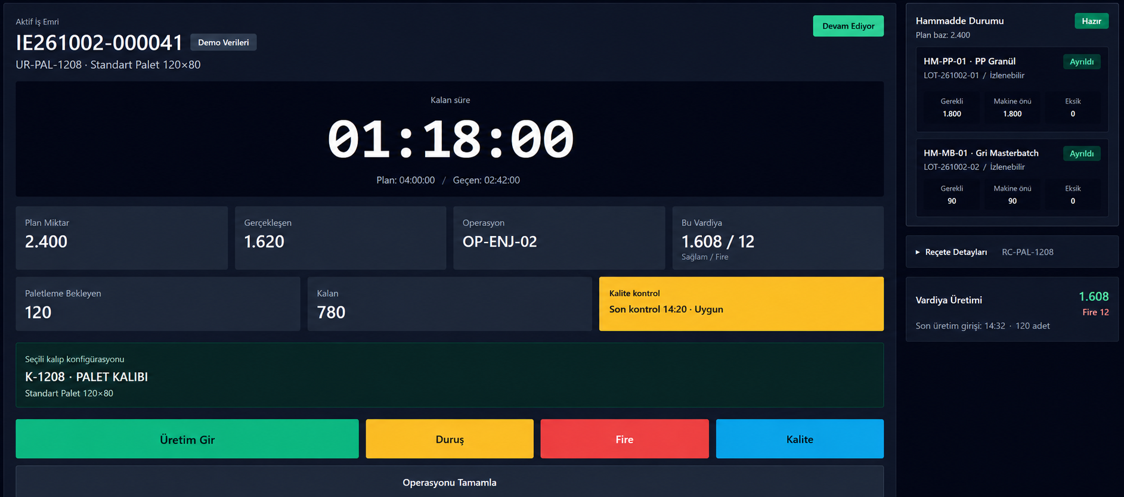Click Vardiya Üretimi value 1.608

coord(1094,297)
